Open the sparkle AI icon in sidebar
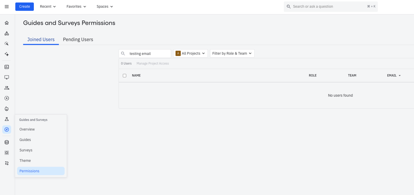The width and height of the screenshot is (414, 195). [7, 54]
